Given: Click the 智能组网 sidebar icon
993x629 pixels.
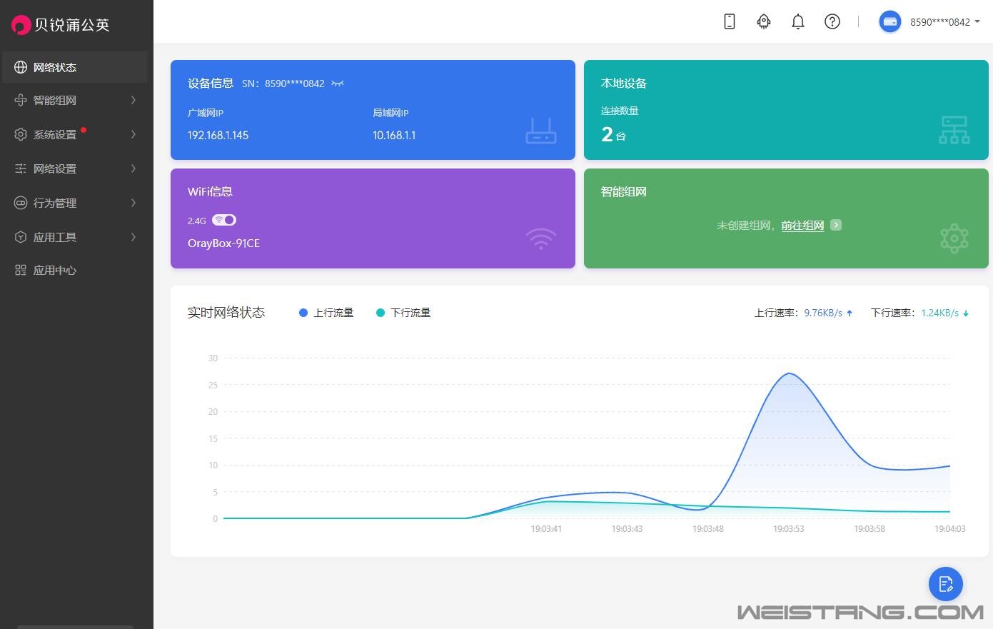Looking at the screenshot, I should 21,100.
